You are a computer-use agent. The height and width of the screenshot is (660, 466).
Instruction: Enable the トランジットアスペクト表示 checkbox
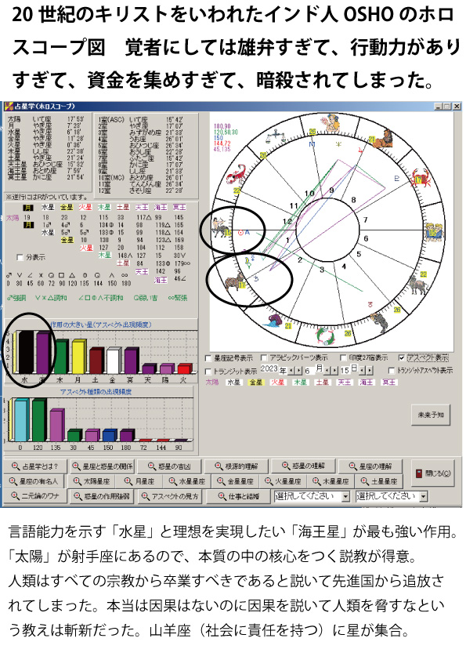click(392, 371)
